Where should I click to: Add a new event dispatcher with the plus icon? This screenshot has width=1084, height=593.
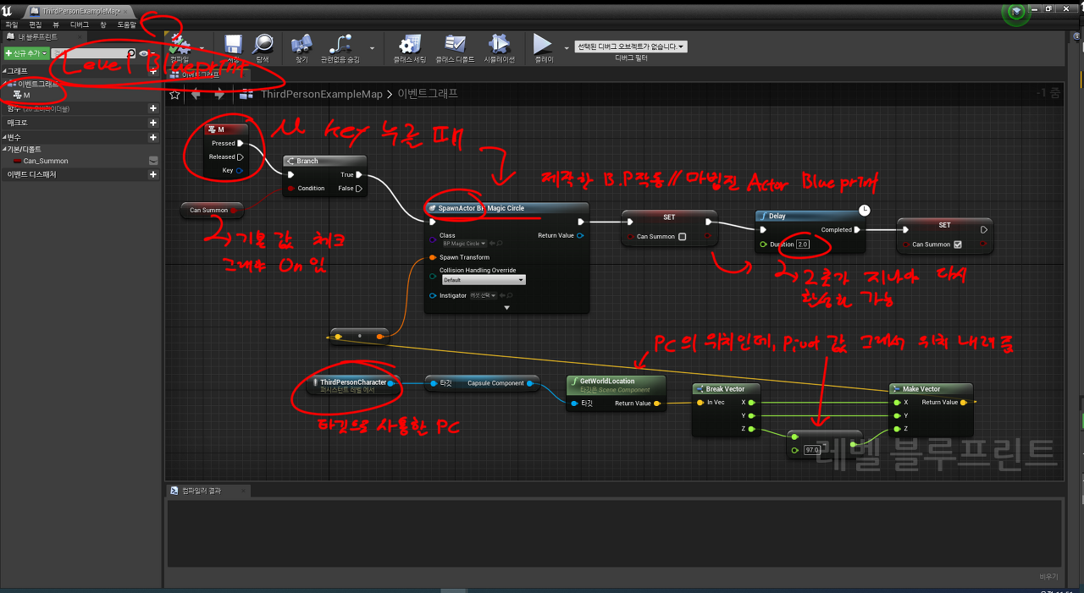click(x=153, y=174)
